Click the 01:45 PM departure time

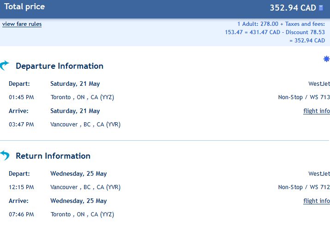[21, 97]
